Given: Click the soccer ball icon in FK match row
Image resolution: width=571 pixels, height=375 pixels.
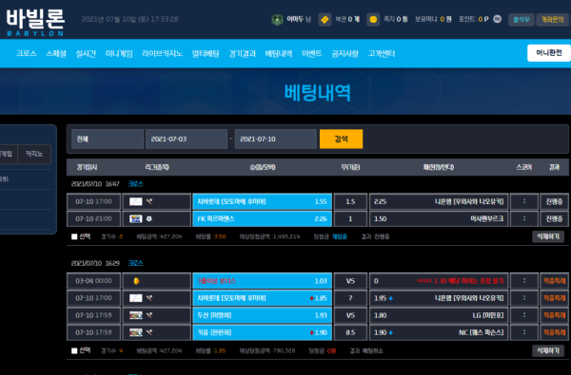Looking at the screenshot, I should 149,218.
